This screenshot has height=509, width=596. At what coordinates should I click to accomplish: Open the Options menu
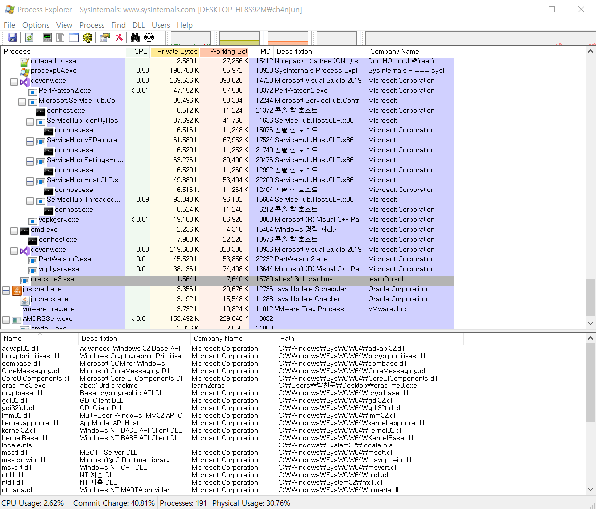click(x=36, y=25)
